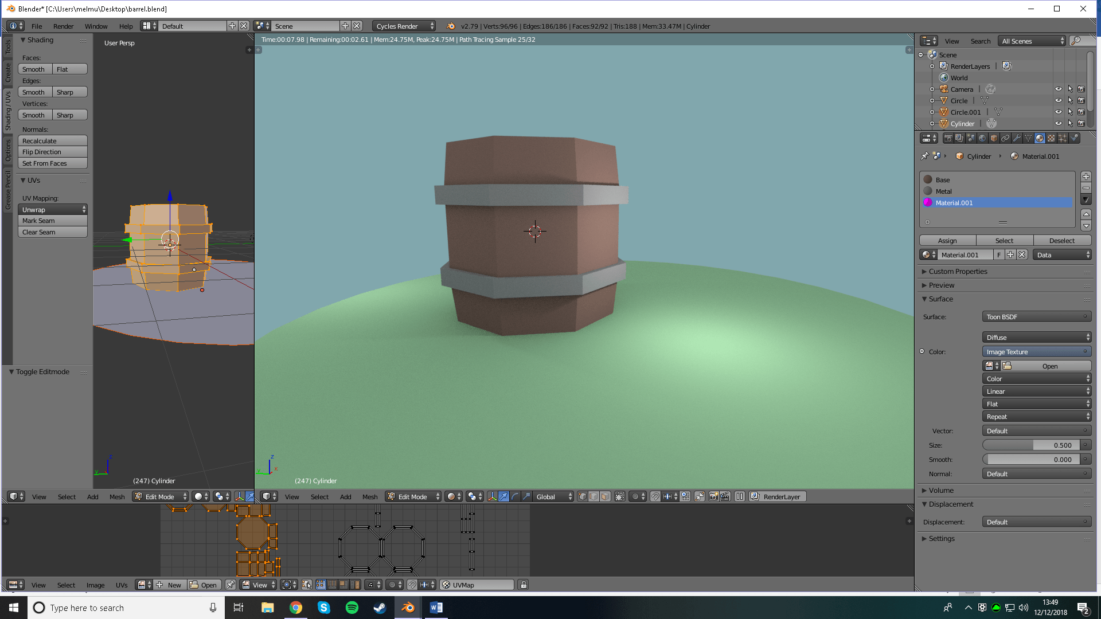Open Google Chrome from the taskbar
Image resolution: width=1101 pixels, height=619 pixels.
[x=295, y=608]
